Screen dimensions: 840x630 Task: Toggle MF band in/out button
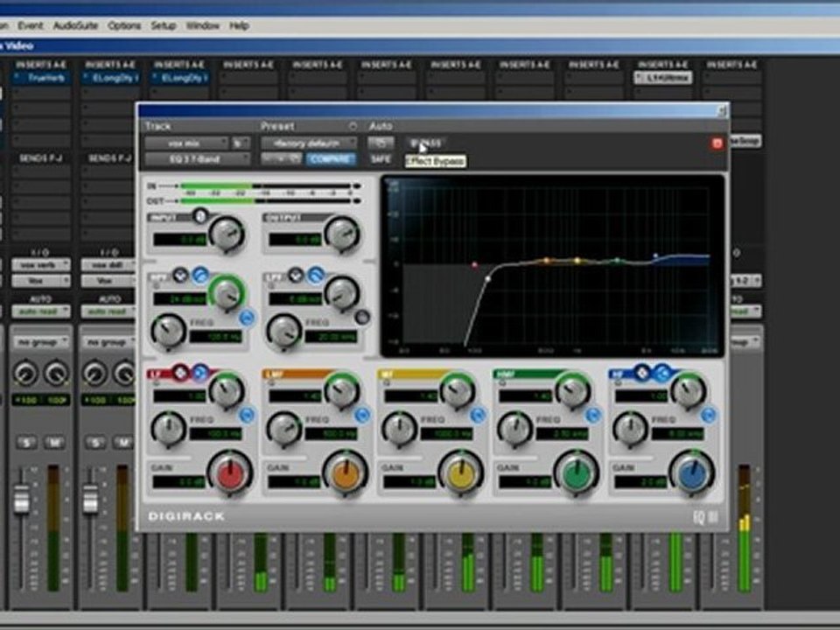[478, 415]
